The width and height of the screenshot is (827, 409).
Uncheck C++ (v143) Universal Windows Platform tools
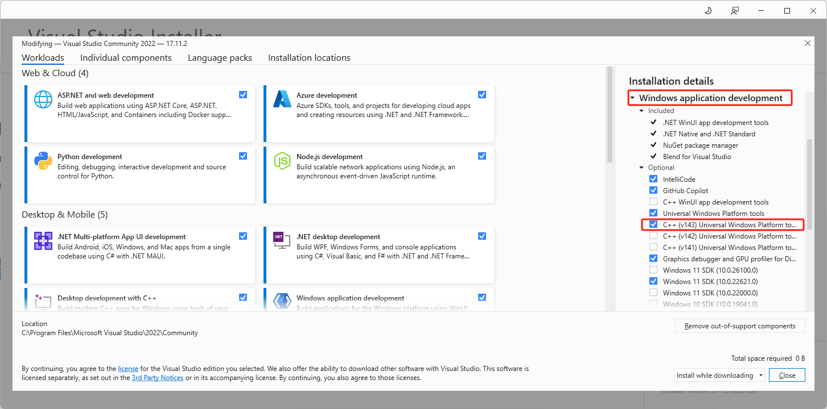(653, 225)
